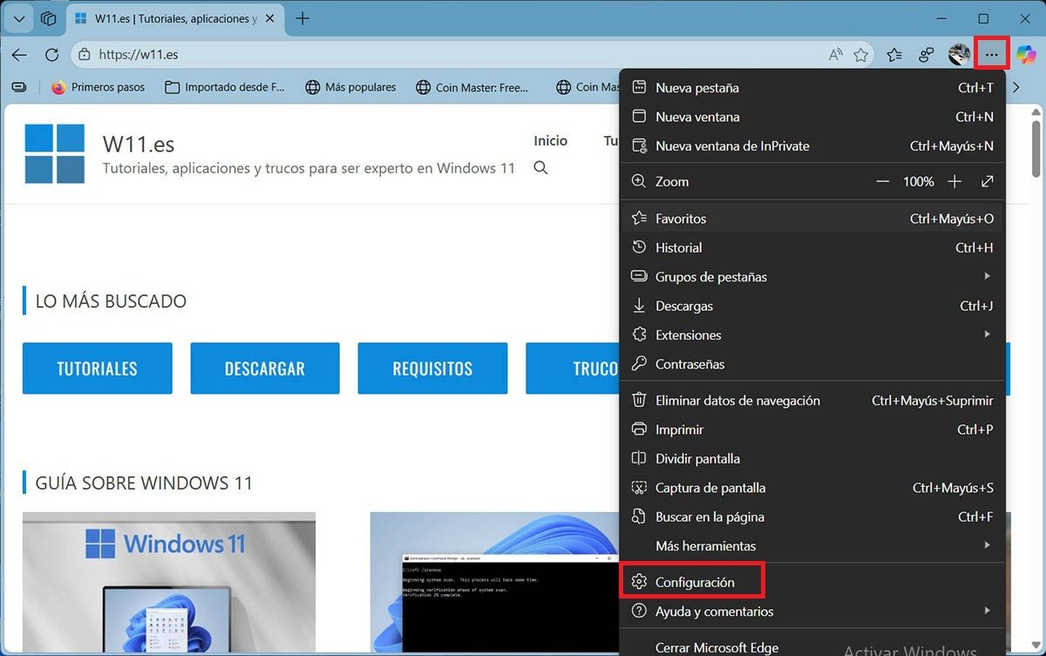Click the address bar URL field
This screenshot has width=1046, height=656.
436,55
